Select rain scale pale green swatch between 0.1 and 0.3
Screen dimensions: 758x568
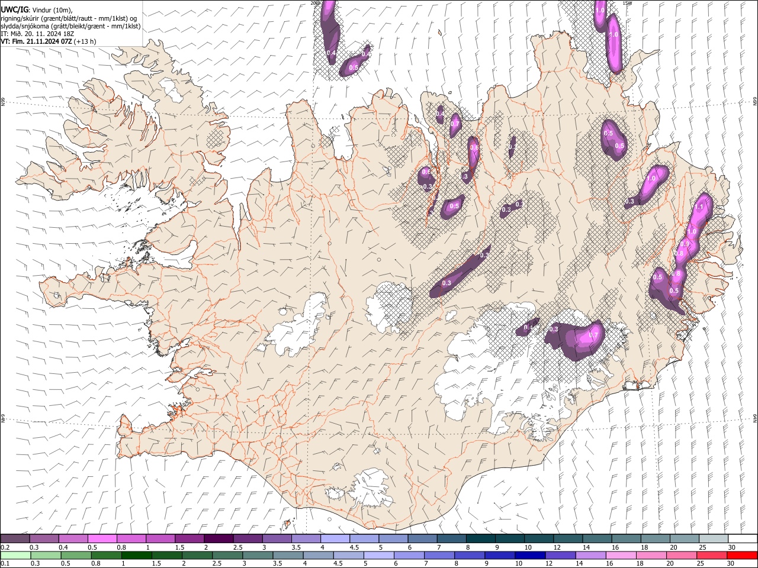tap(15, 556)
